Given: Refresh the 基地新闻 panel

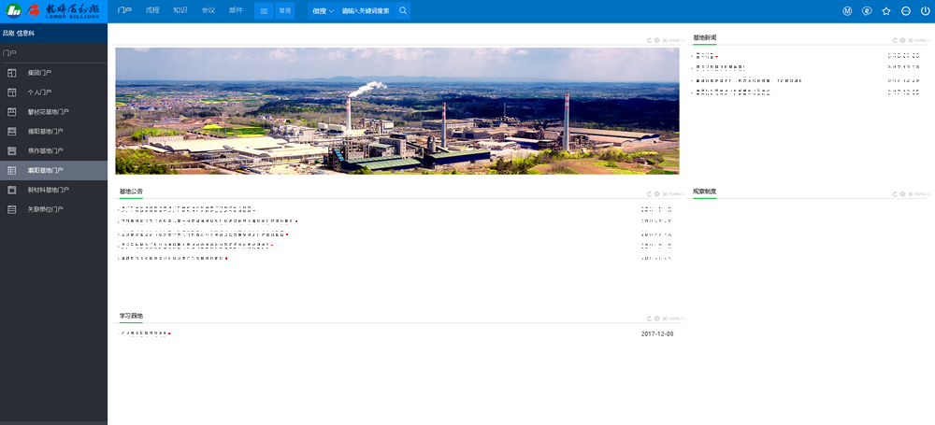Looking at the screenshot, I should pos(895,40).
